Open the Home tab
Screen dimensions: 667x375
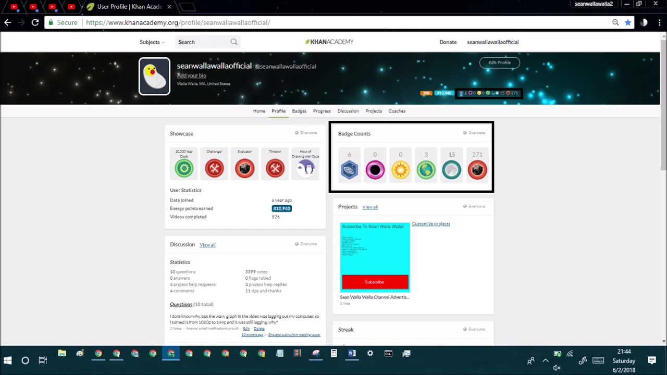pyautogui.click(x=259, y=111)
